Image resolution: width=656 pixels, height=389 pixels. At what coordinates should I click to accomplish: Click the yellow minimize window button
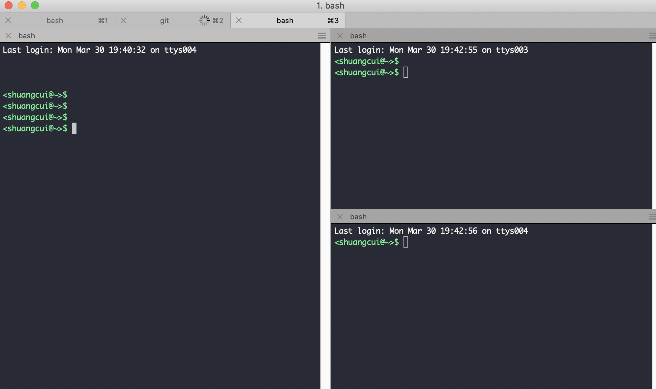[22, 5]
